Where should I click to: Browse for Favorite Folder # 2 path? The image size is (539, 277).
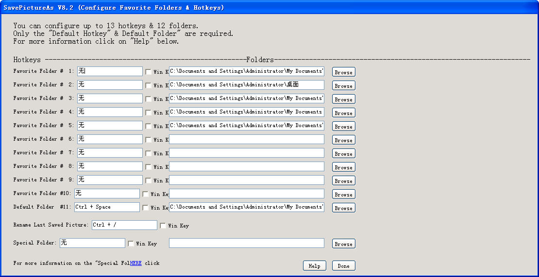pos(343,85)
